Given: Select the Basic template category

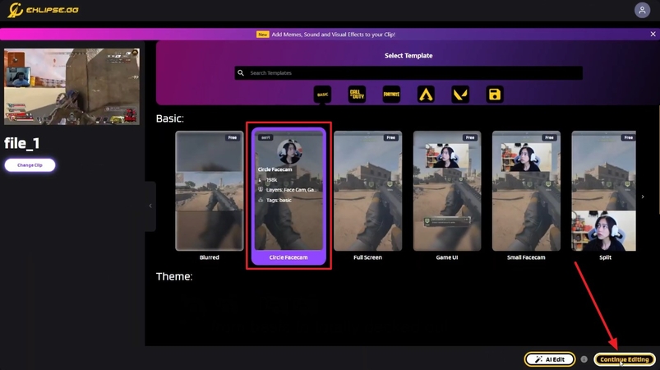Looking at the screenshot, I should [322, 95].
